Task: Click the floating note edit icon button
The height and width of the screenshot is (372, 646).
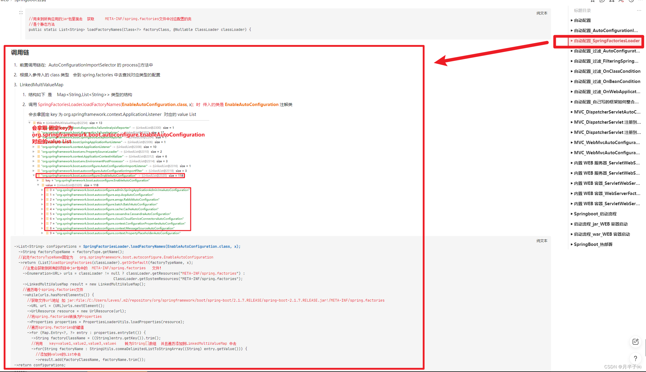Action: point(635,342)
